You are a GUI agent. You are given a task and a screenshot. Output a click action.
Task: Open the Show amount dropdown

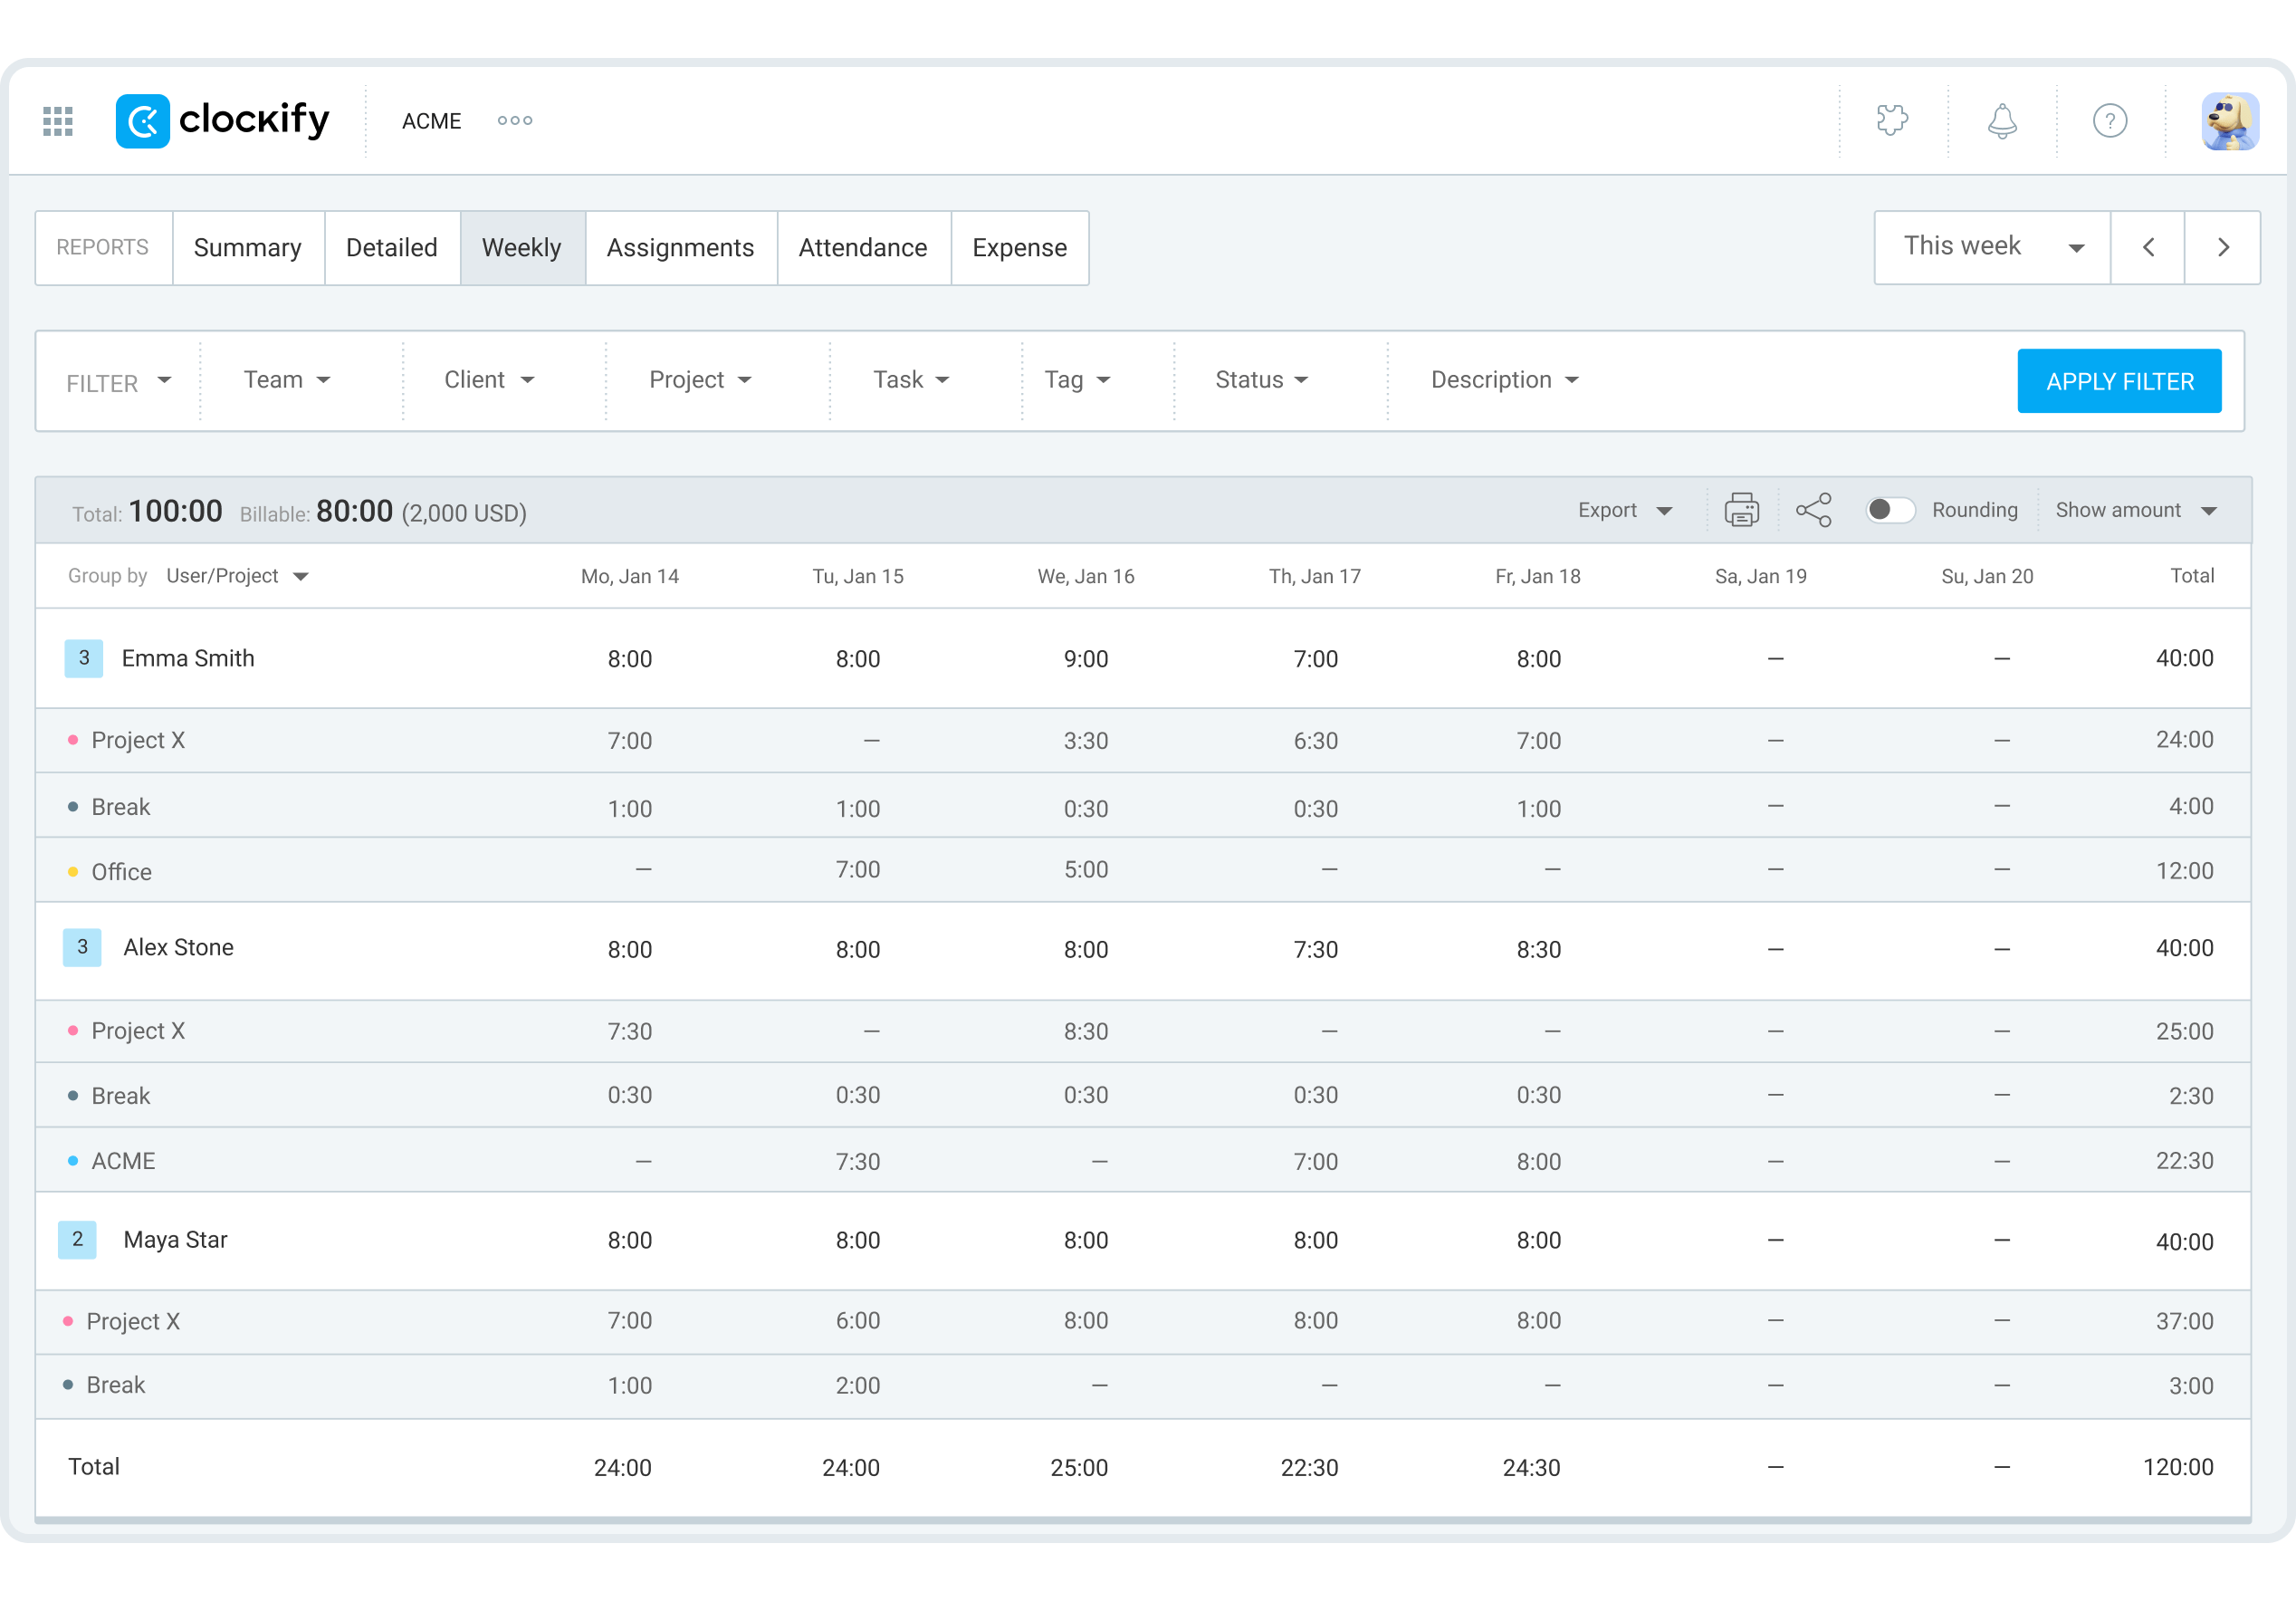pyautogui.click(x=2136, y=510)
